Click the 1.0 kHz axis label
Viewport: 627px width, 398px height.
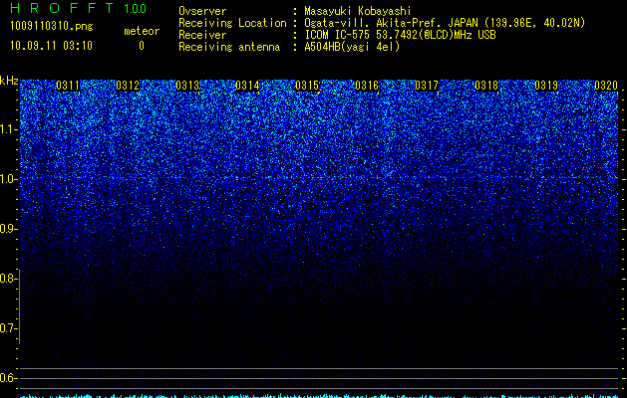(x=7, y=179)
